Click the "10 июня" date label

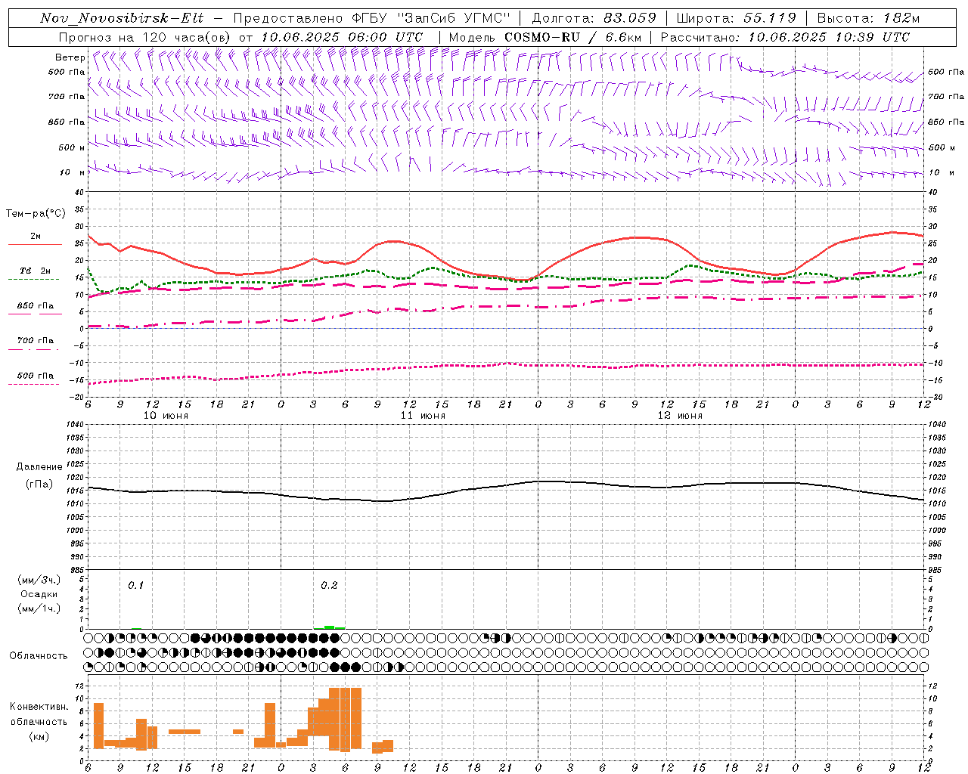(166, 416)
